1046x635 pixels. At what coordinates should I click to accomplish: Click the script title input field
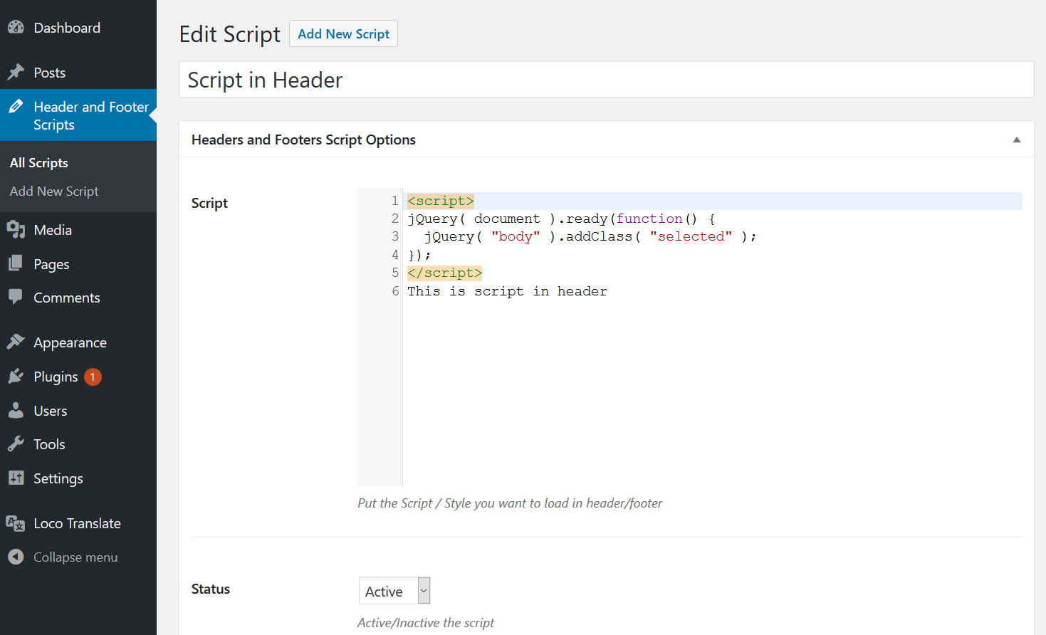[606, 80]
